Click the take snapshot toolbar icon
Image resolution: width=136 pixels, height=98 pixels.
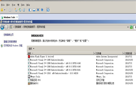[x=16, y=10]
